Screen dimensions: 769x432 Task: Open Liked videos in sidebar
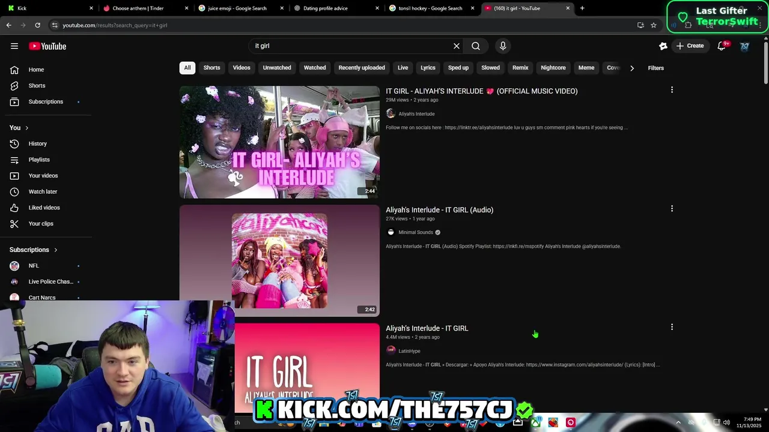pos(45,208)
